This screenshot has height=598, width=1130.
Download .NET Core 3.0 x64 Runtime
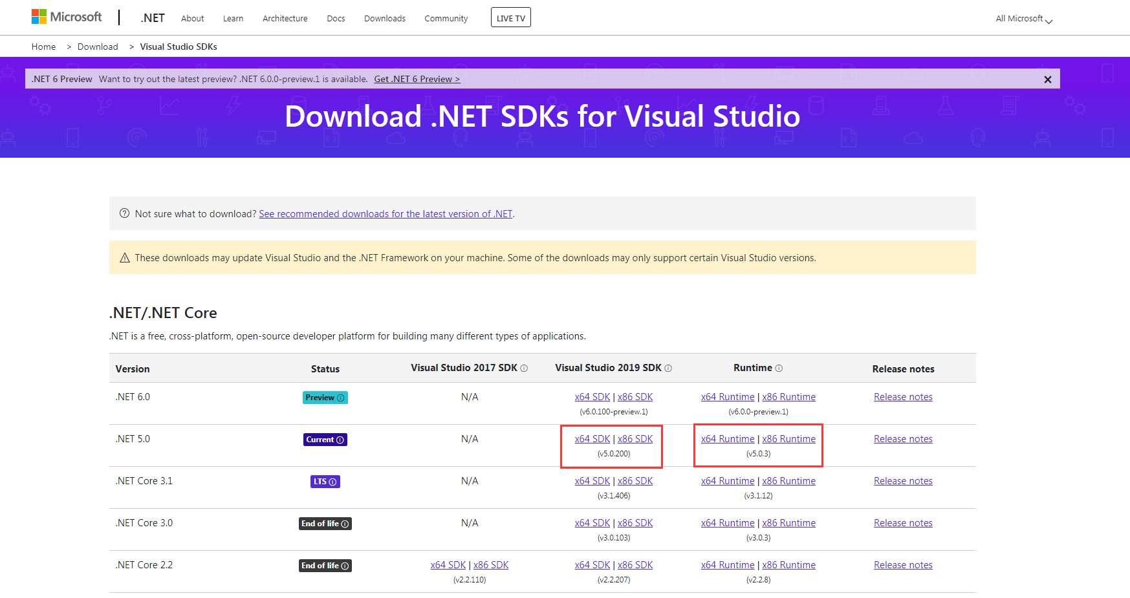[728, 523]
